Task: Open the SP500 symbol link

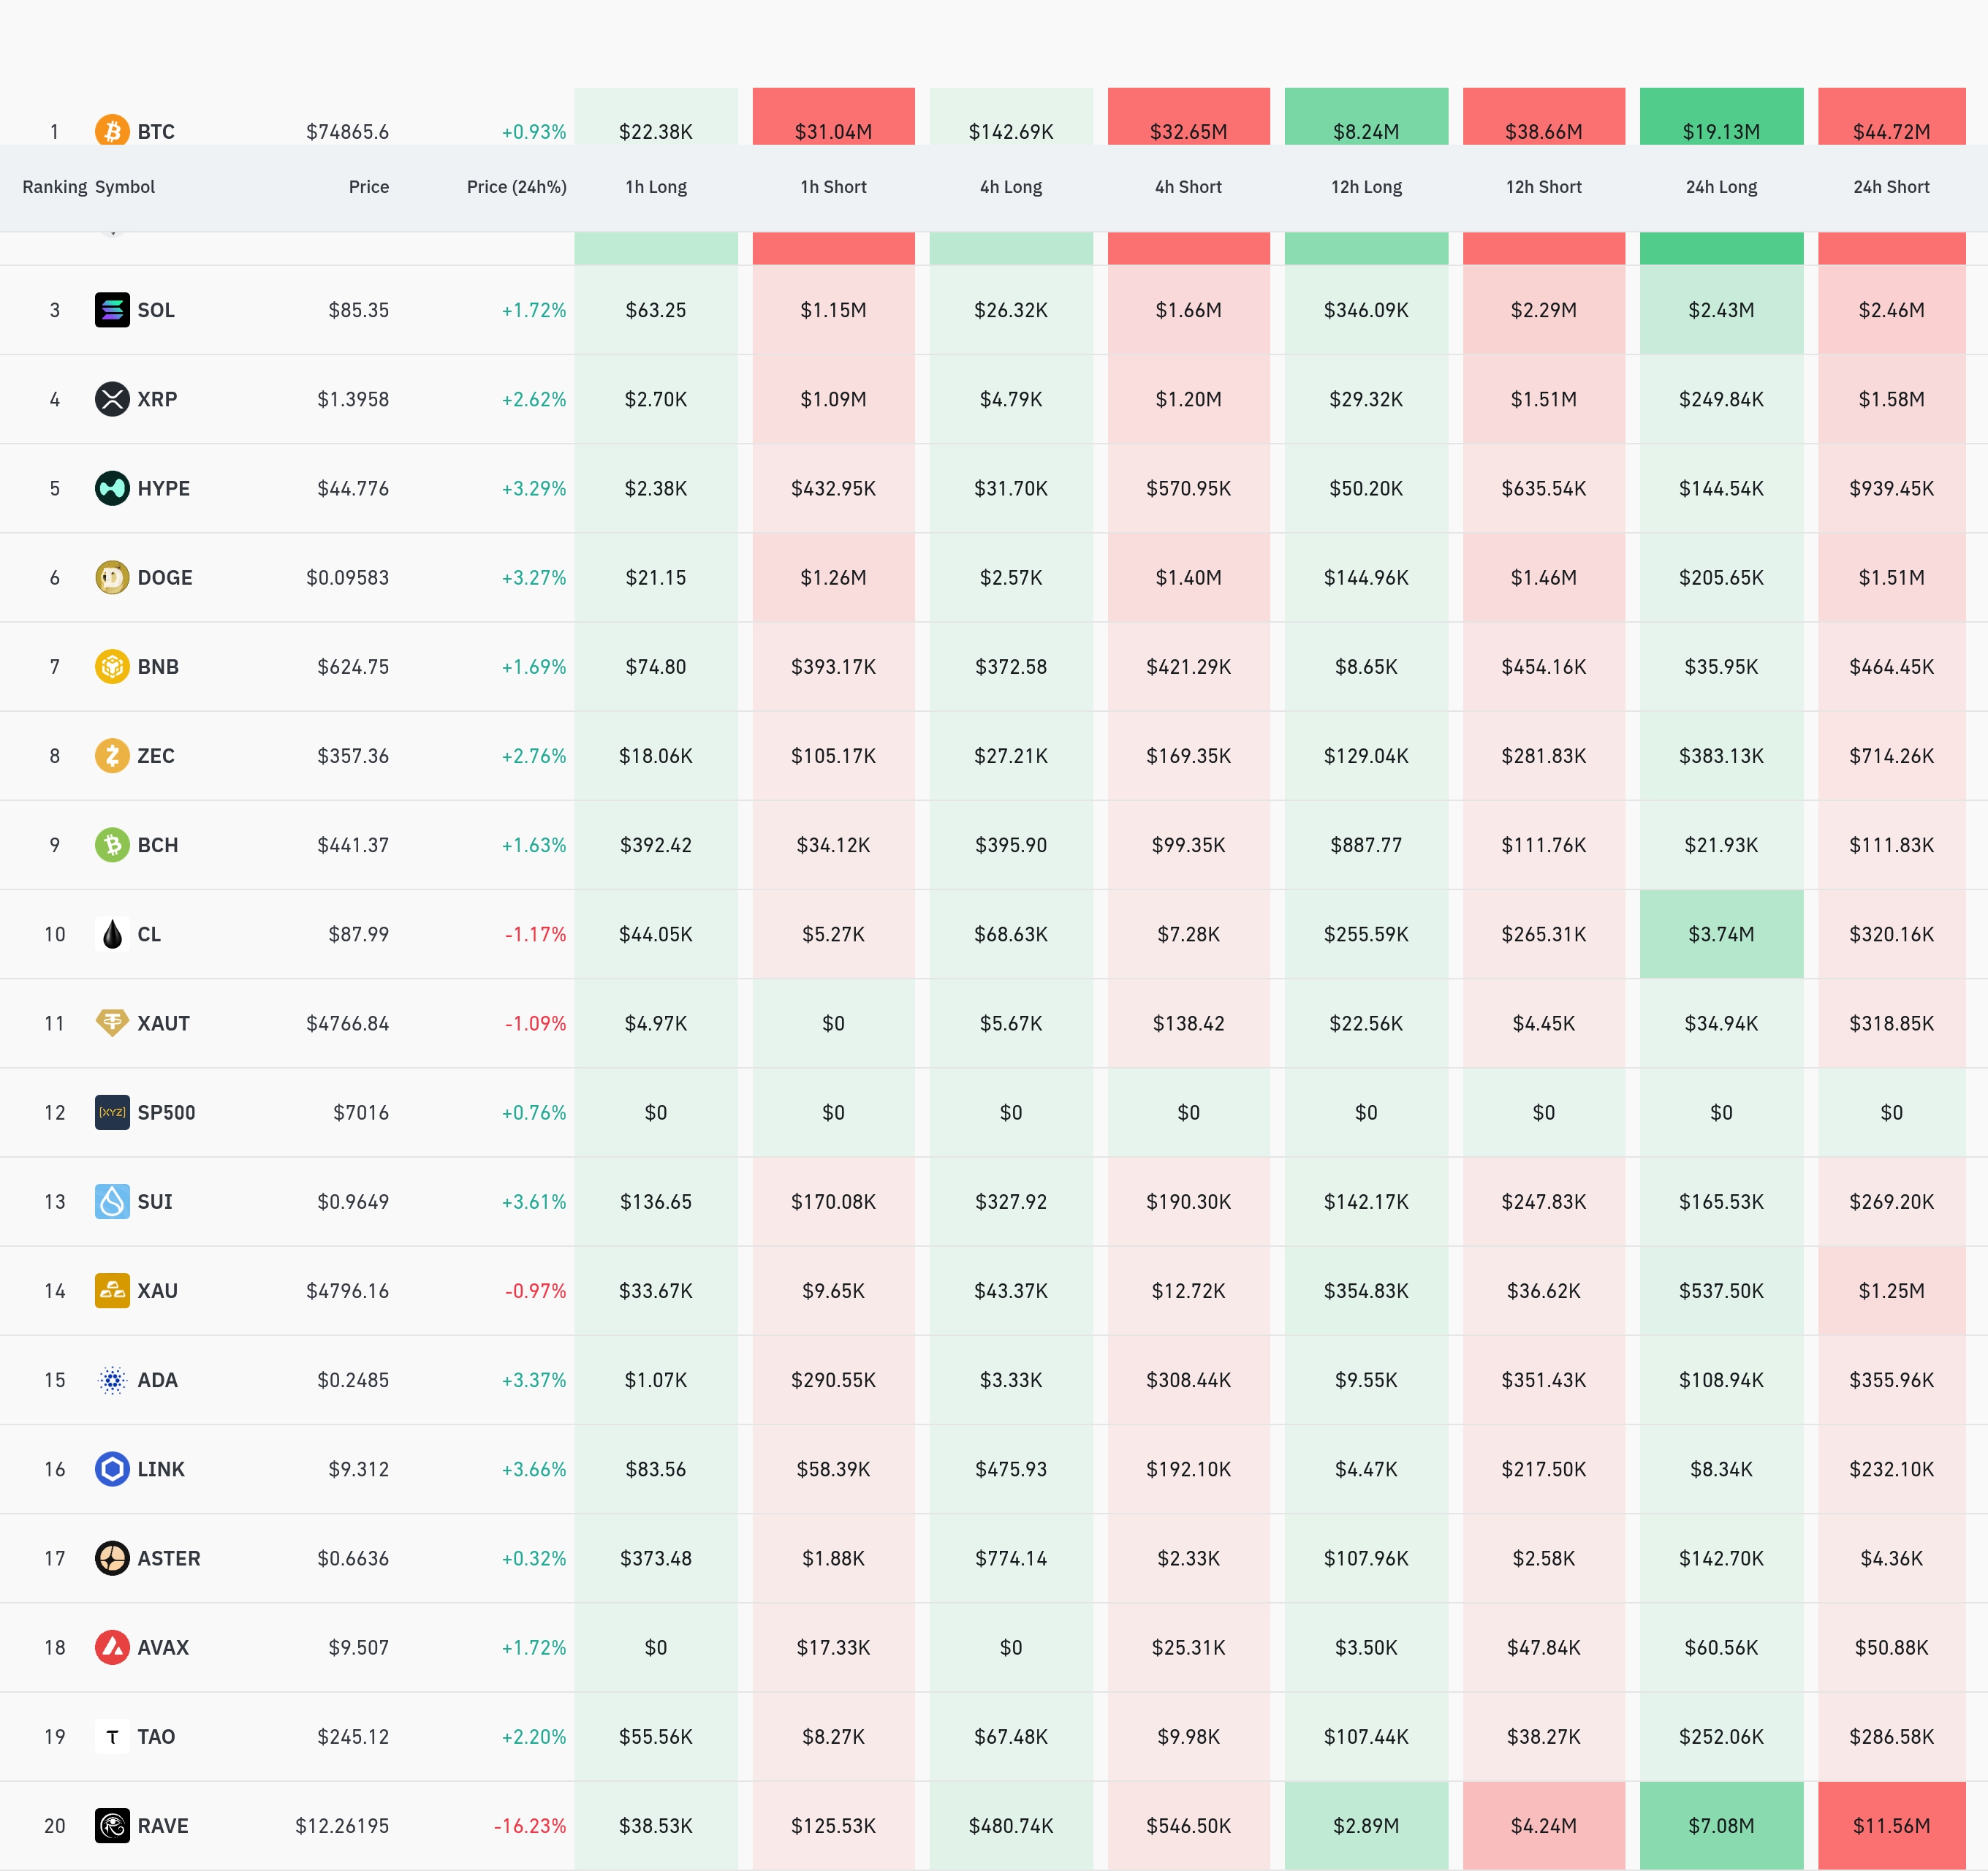Action: pos(166,1112)
